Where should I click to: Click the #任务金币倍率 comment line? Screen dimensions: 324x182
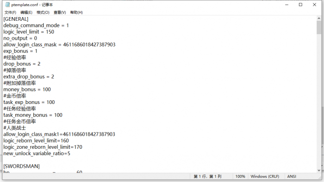coord(19,121)
